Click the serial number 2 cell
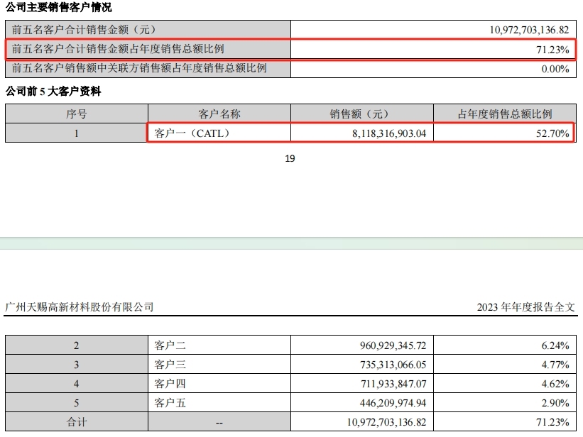 click(x=76, y=345)
